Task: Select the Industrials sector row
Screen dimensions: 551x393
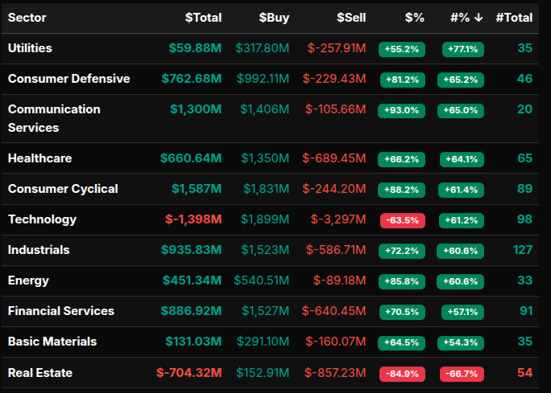Action: click(x=39, y=250)
